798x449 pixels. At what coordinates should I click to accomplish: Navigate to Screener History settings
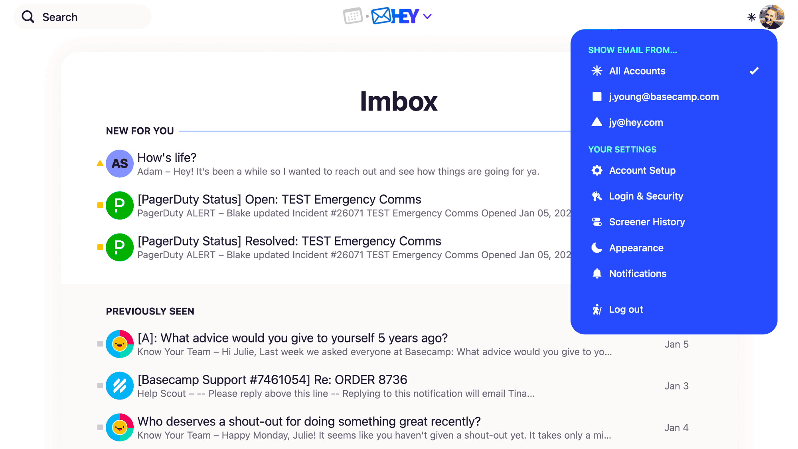tap(647, 222)
